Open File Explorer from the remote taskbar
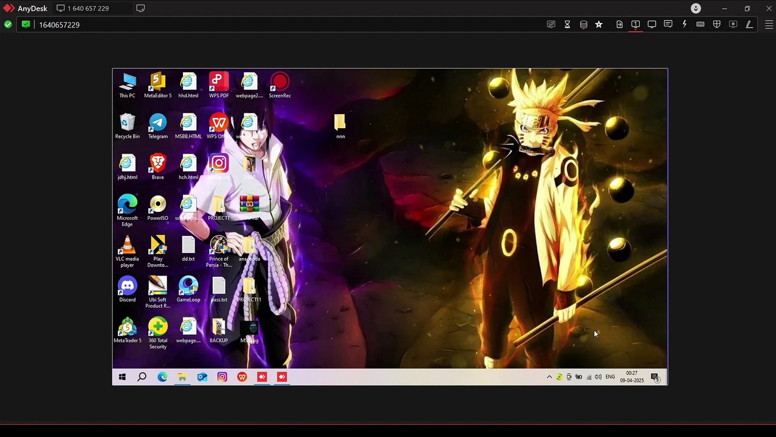This screenshot has width=776, height=437. pos(182,377)
